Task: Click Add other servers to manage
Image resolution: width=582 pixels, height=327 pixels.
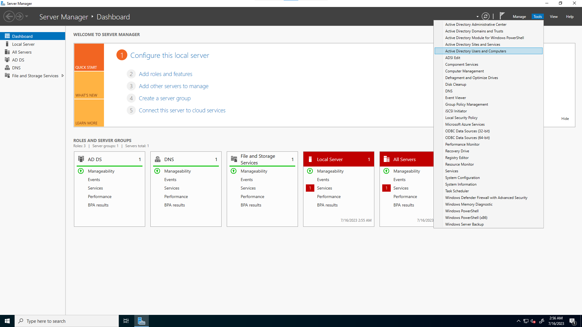Action: [174, 86]
